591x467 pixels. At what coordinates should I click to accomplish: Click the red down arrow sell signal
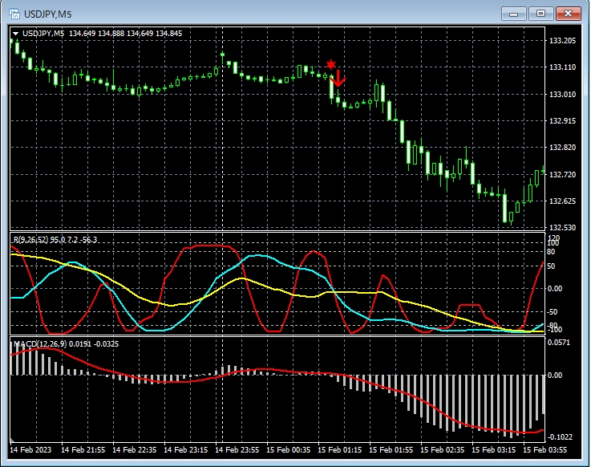point(338,78)
